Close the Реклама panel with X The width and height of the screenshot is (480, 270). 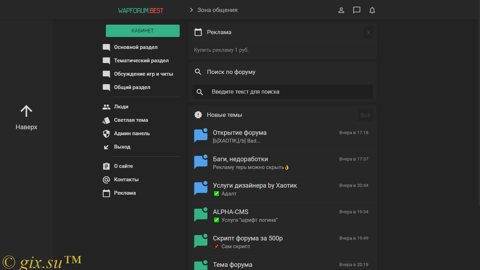[369, 32]
